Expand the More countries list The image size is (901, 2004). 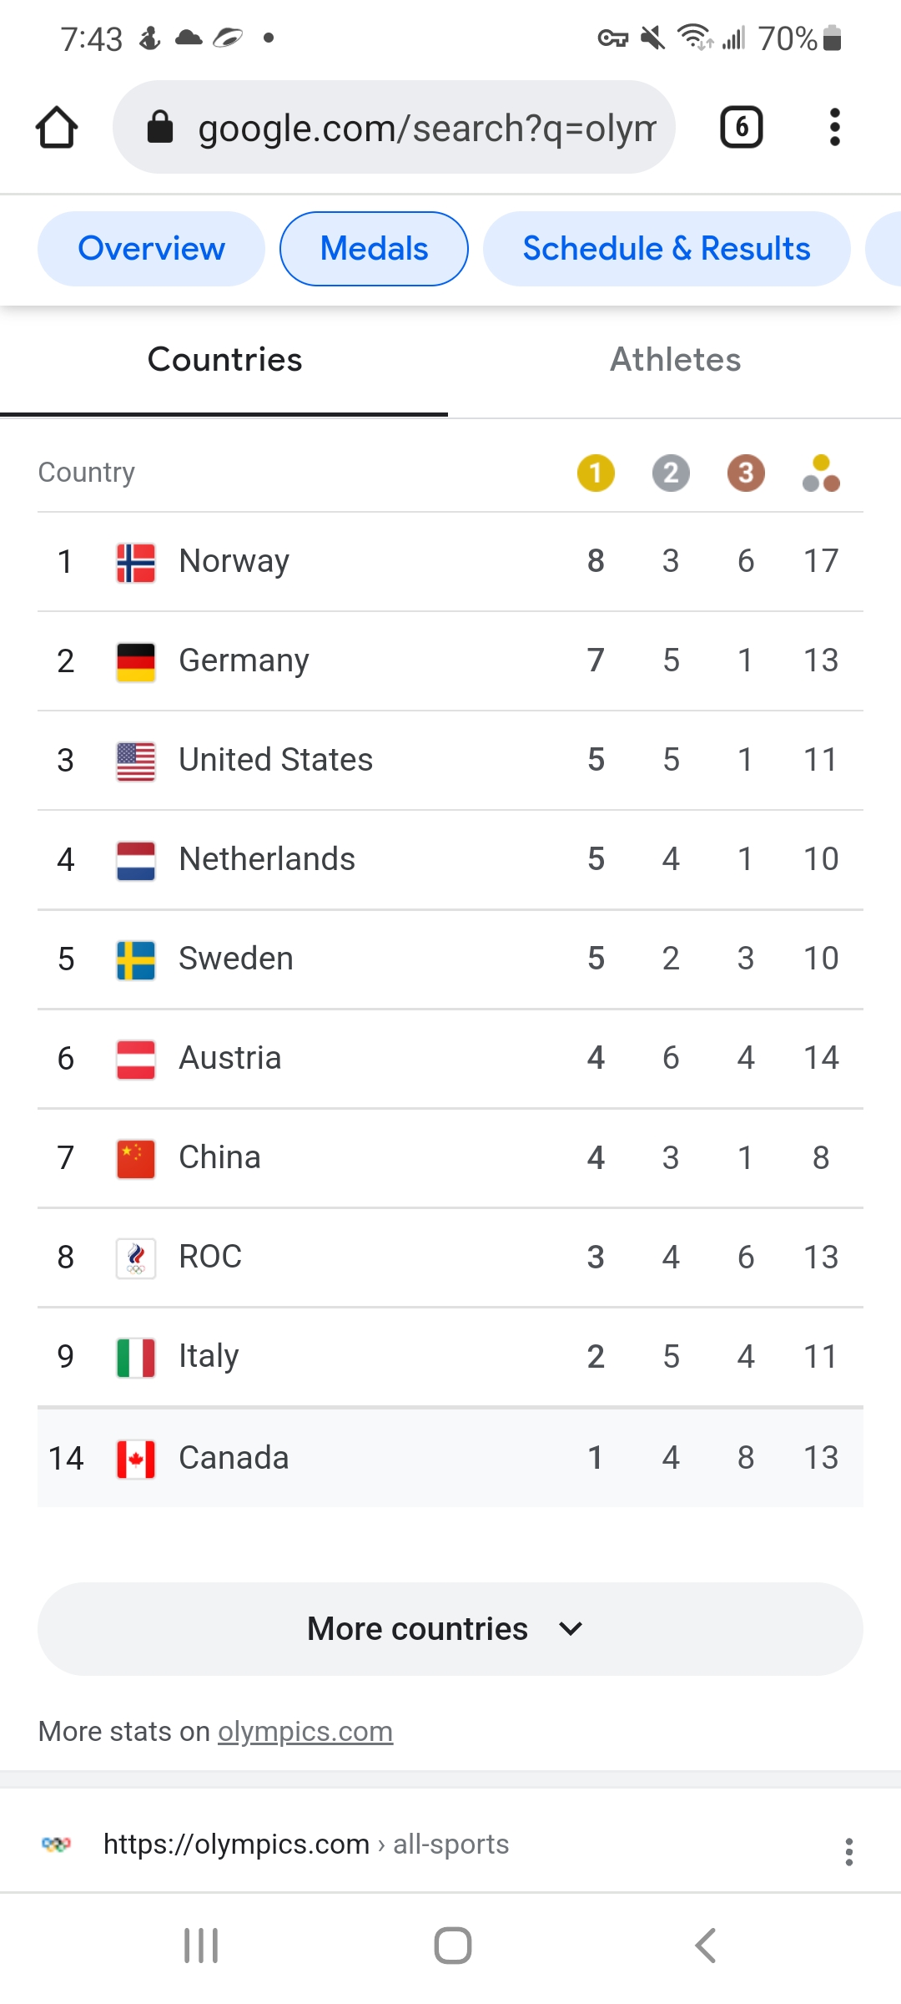click(x=450, y=1628)
